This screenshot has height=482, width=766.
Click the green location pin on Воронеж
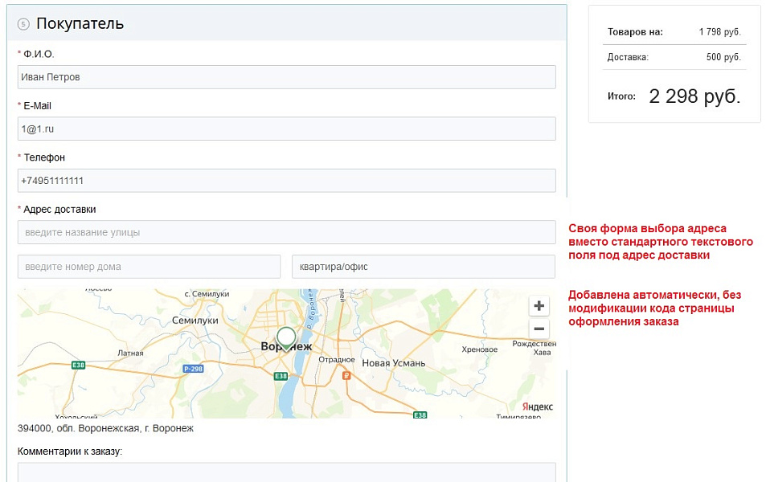click(x=286, y=337)
